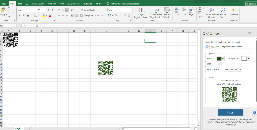Click the Fill down arrow icon
The image size is (257, 130).
[x=200, y=13]
